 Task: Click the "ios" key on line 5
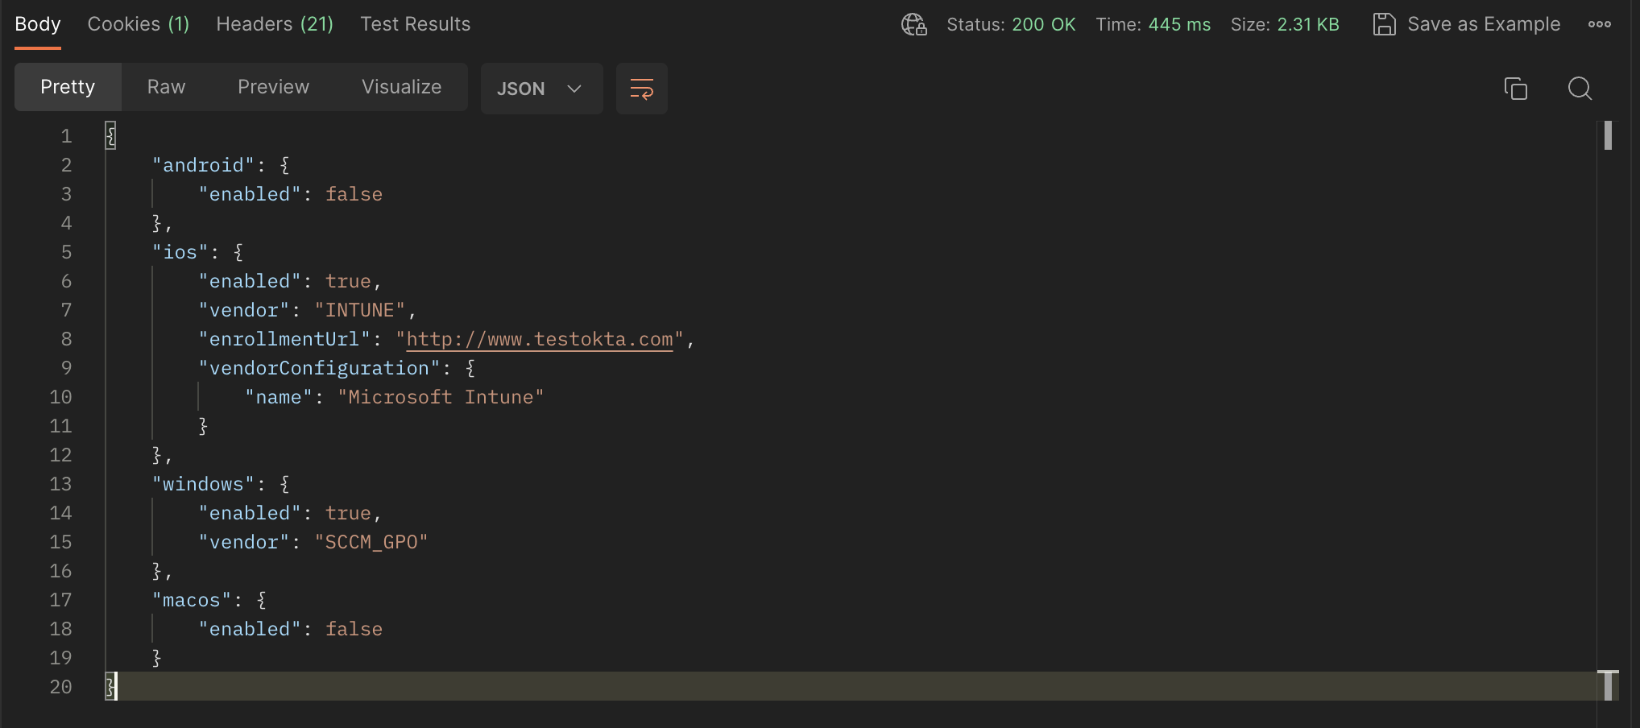[x=180, y=252]
